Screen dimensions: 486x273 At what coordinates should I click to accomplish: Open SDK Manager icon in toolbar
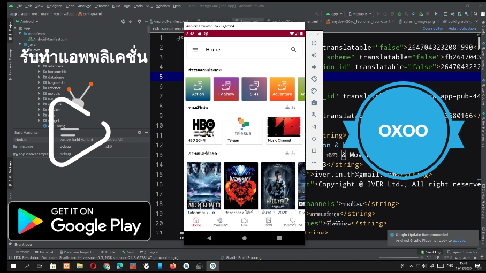(x=466, y=14)
